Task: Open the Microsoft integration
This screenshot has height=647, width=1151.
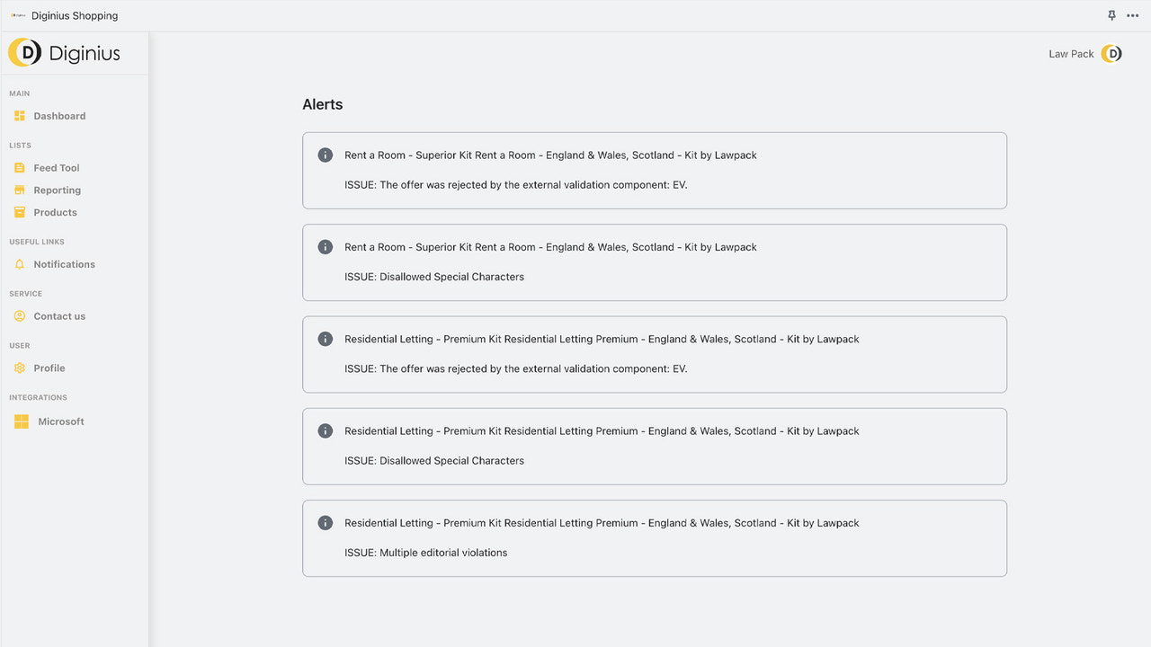Action: [59, 421]
